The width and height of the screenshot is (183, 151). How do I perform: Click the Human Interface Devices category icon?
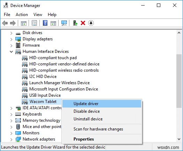pyautogui.click(x=18, y=52)
